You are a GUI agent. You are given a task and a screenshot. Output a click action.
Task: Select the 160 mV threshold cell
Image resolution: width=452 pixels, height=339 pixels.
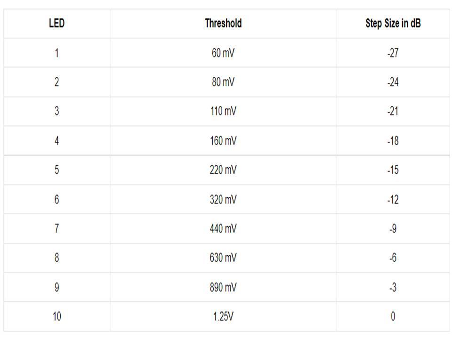(x=223, y=140)
